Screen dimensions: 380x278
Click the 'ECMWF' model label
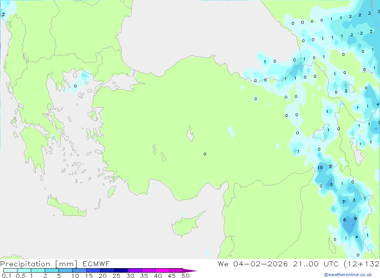point(96,264)
